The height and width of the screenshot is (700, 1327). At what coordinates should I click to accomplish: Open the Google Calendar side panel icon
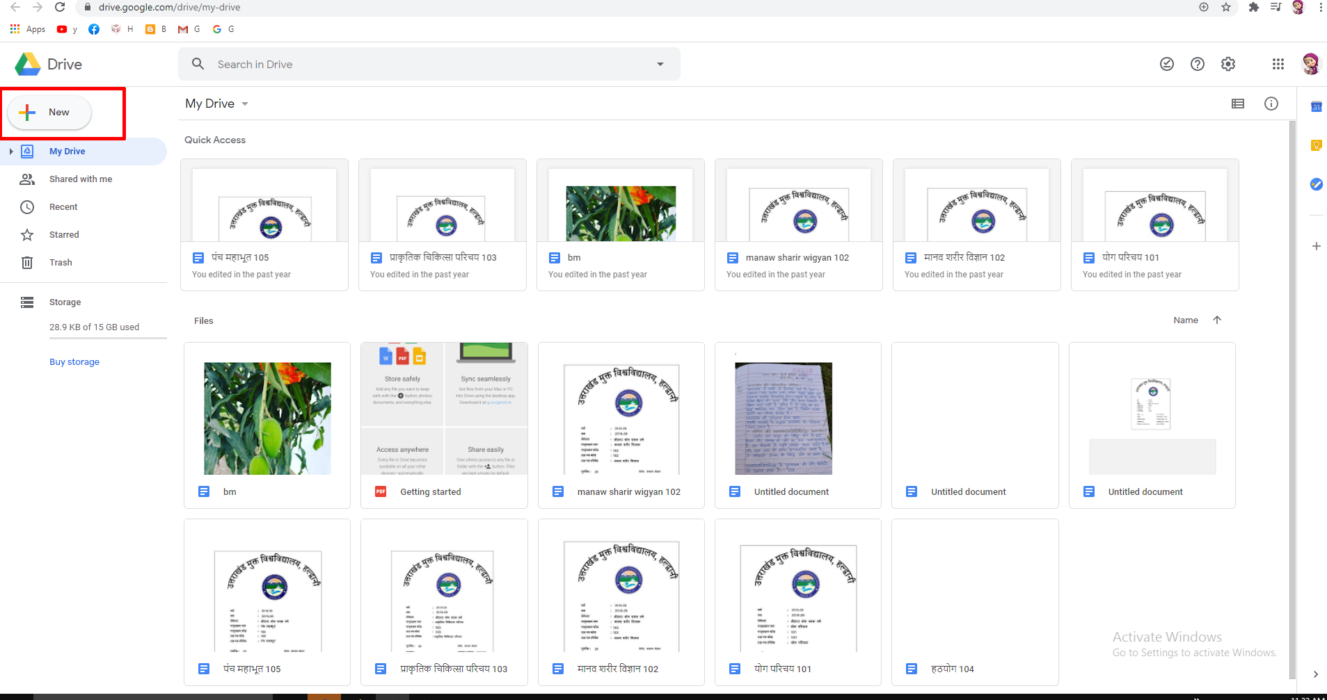[1316, 107]
